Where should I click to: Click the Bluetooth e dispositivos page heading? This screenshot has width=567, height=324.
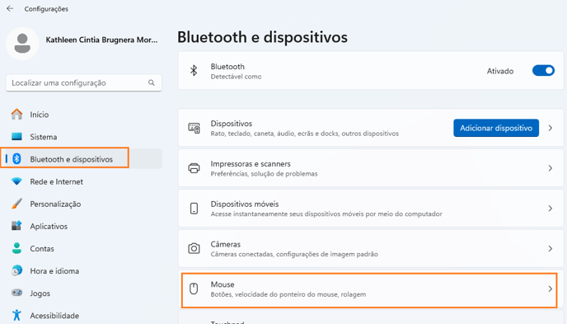[263, 37]
